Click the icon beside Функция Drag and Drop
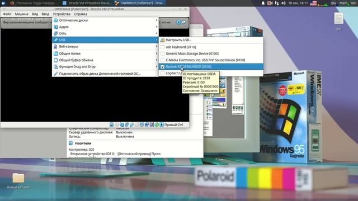Image resolution: width=358 pixels, height=201 pixels. click(55, 67)
